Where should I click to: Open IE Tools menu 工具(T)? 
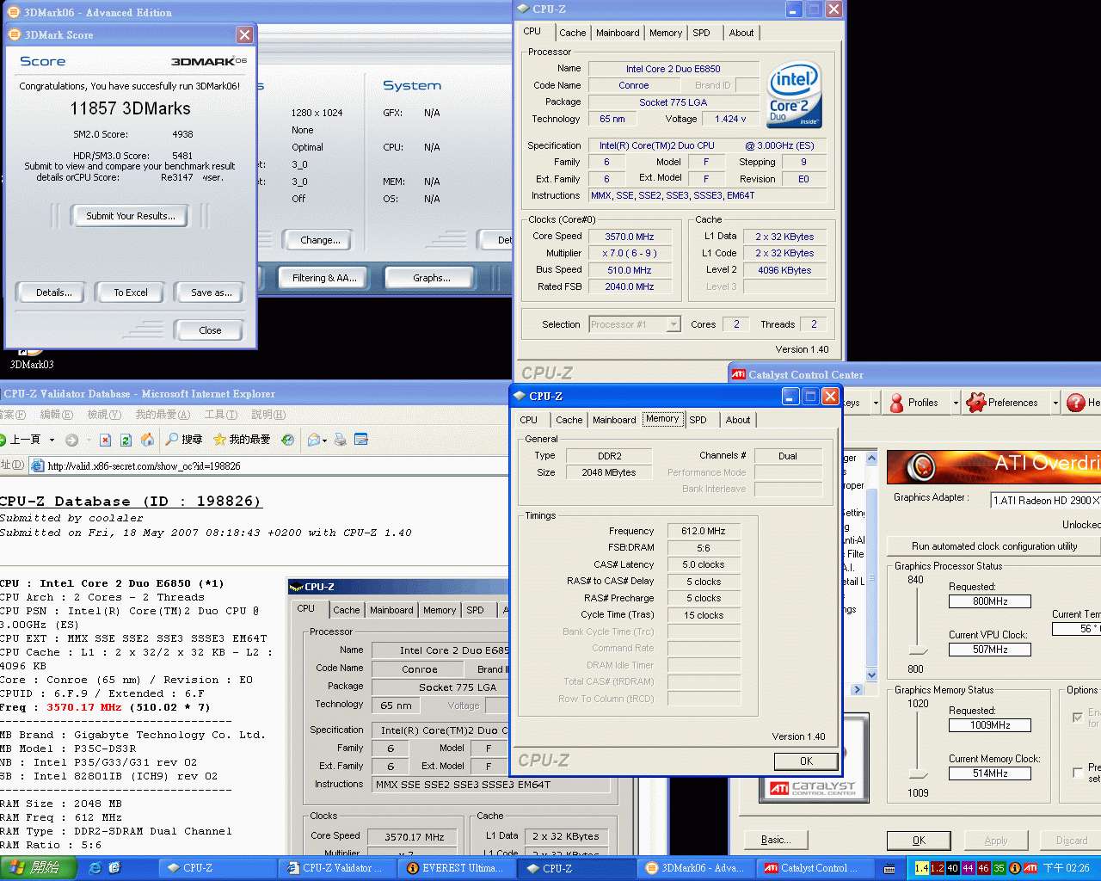220,415
